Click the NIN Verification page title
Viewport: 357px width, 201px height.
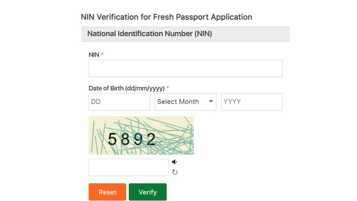(167, 17)
